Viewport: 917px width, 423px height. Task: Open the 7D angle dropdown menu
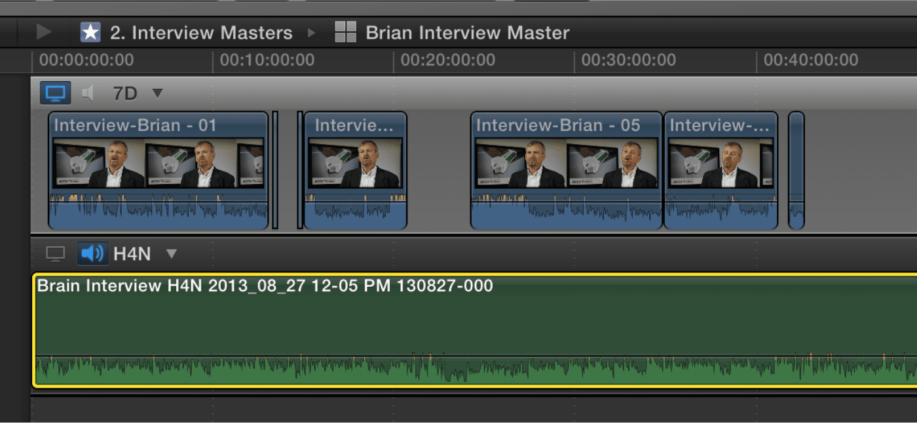tap(157, 93)
